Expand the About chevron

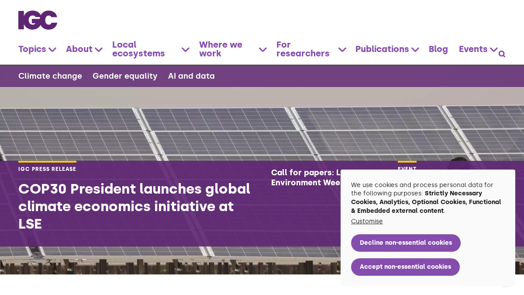pos(99,50)
